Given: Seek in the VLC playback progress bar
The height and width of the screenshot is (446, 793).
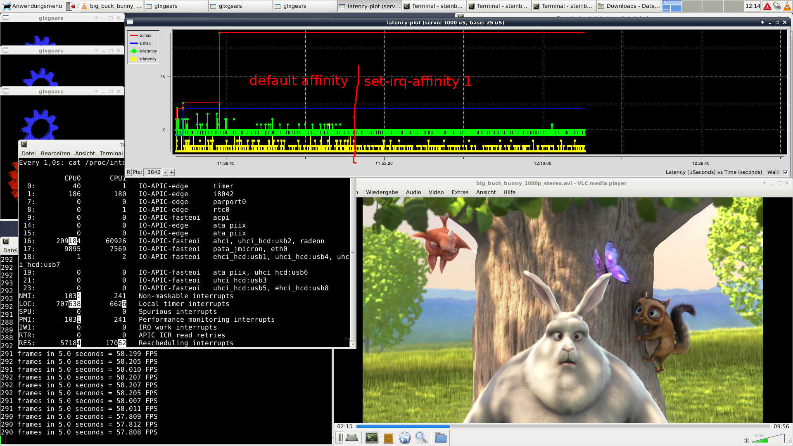Looking at the screenshot, I should click(563, 426).
